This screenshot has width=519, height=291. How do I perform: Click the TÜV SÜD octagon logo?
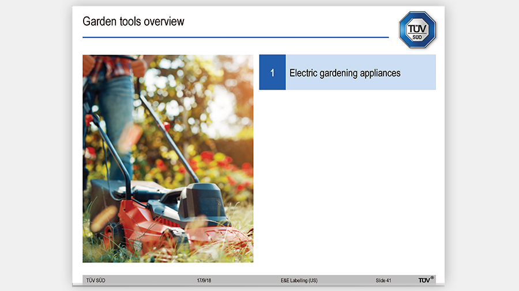417,30
